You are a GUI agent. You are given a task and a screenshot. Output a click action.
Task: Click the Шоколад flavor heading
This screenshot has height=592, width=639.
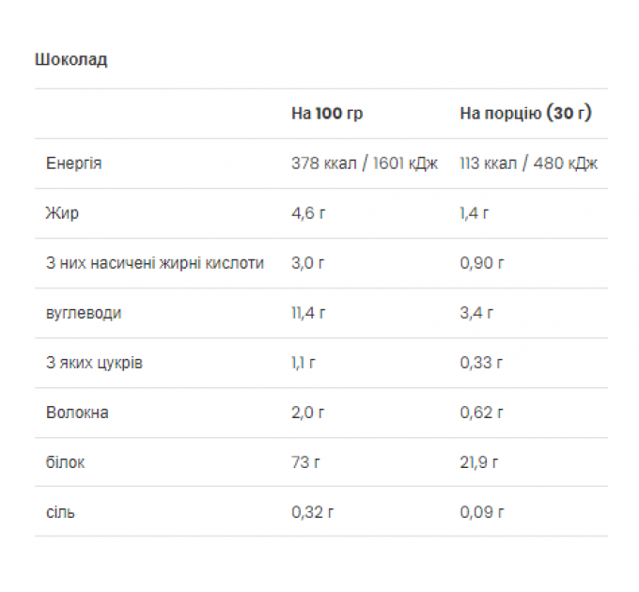pos(70,59)
